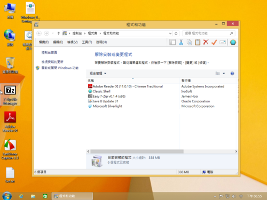This screenshot has height=200, width=267.
Task: Show hidden tray icons arrow
Action: click(x=215, y=196)
